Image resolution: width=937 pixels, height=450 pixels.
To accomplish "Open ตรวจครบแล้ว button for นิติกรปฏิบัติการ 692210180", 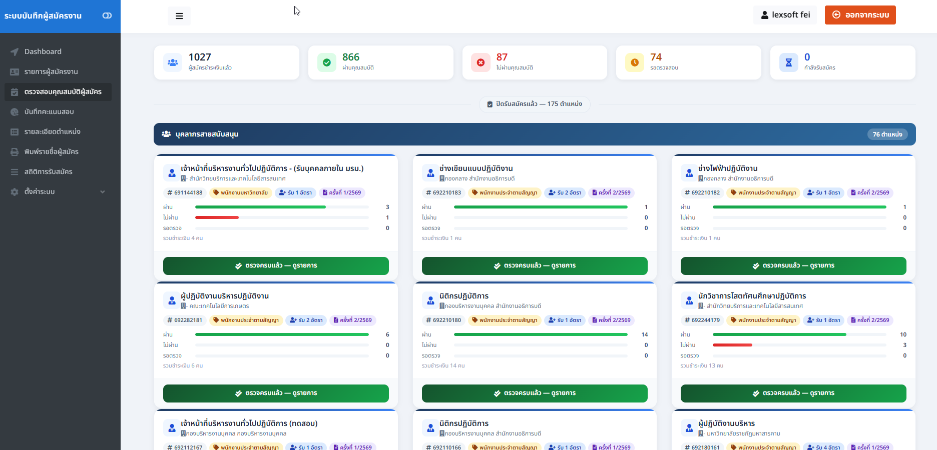I will coord(535,393).
